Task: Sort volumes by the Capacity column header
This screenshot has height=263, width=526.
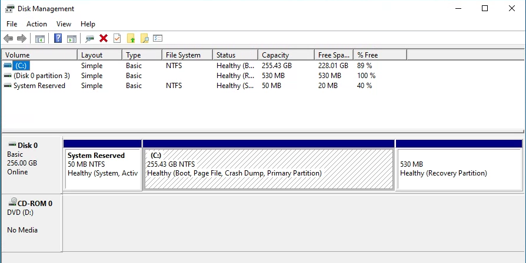Action: click(285, 55)
